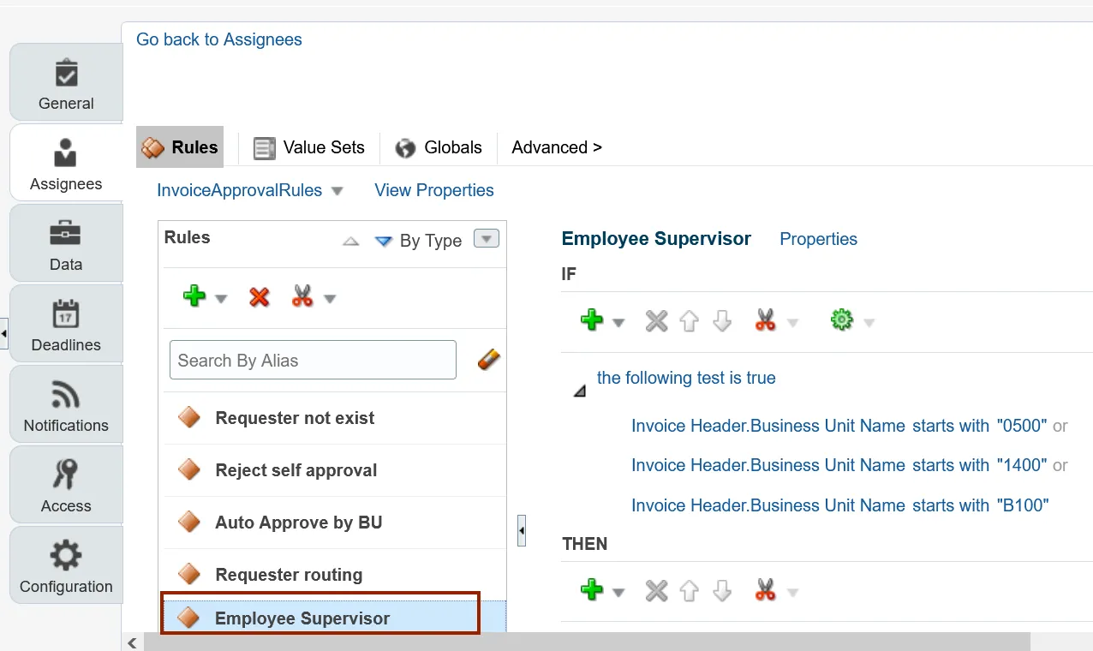Open the InvoiceApprovalRules dropdown arrow
The width and height of the screenshot is (1093, 651).
click(x=337, y=191)
